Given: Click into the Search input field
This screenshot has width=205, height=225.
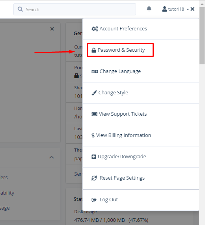Looking at the screenshot, I should pos(75,9).
